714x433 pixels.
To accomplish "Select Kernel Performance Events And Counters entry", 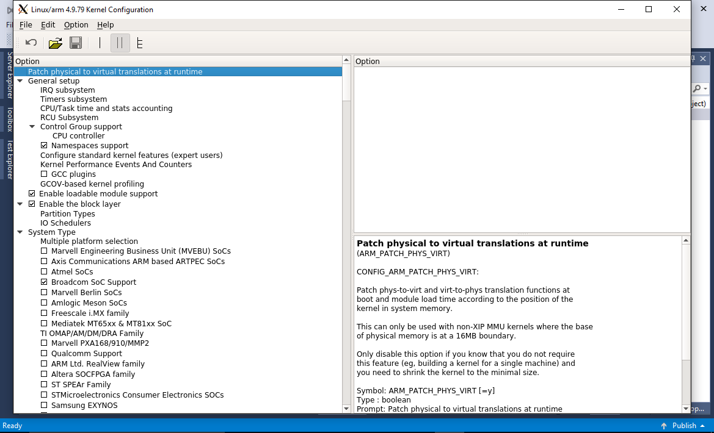I will click(116, 164).
